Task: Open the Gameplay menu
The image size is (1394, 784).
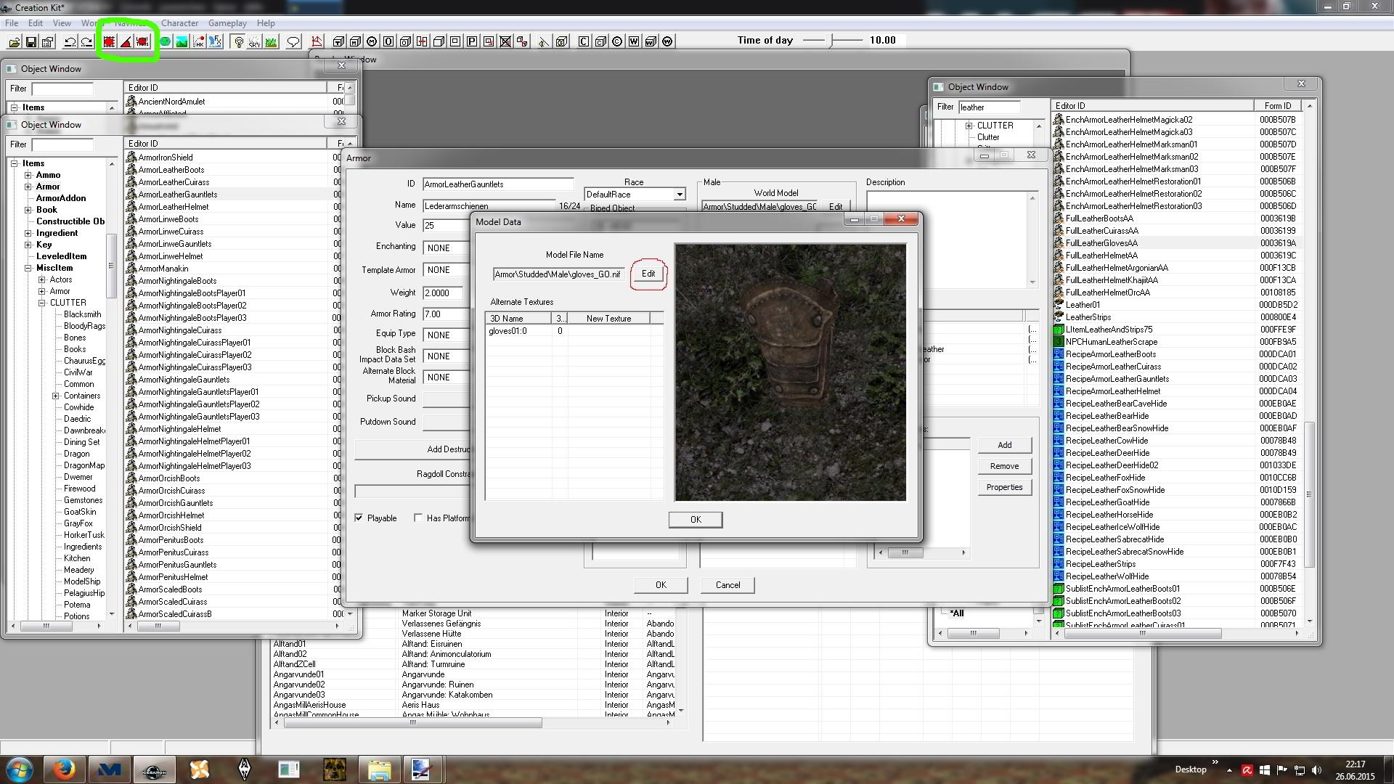Action: pyautogui.click(x=227, y=23)
